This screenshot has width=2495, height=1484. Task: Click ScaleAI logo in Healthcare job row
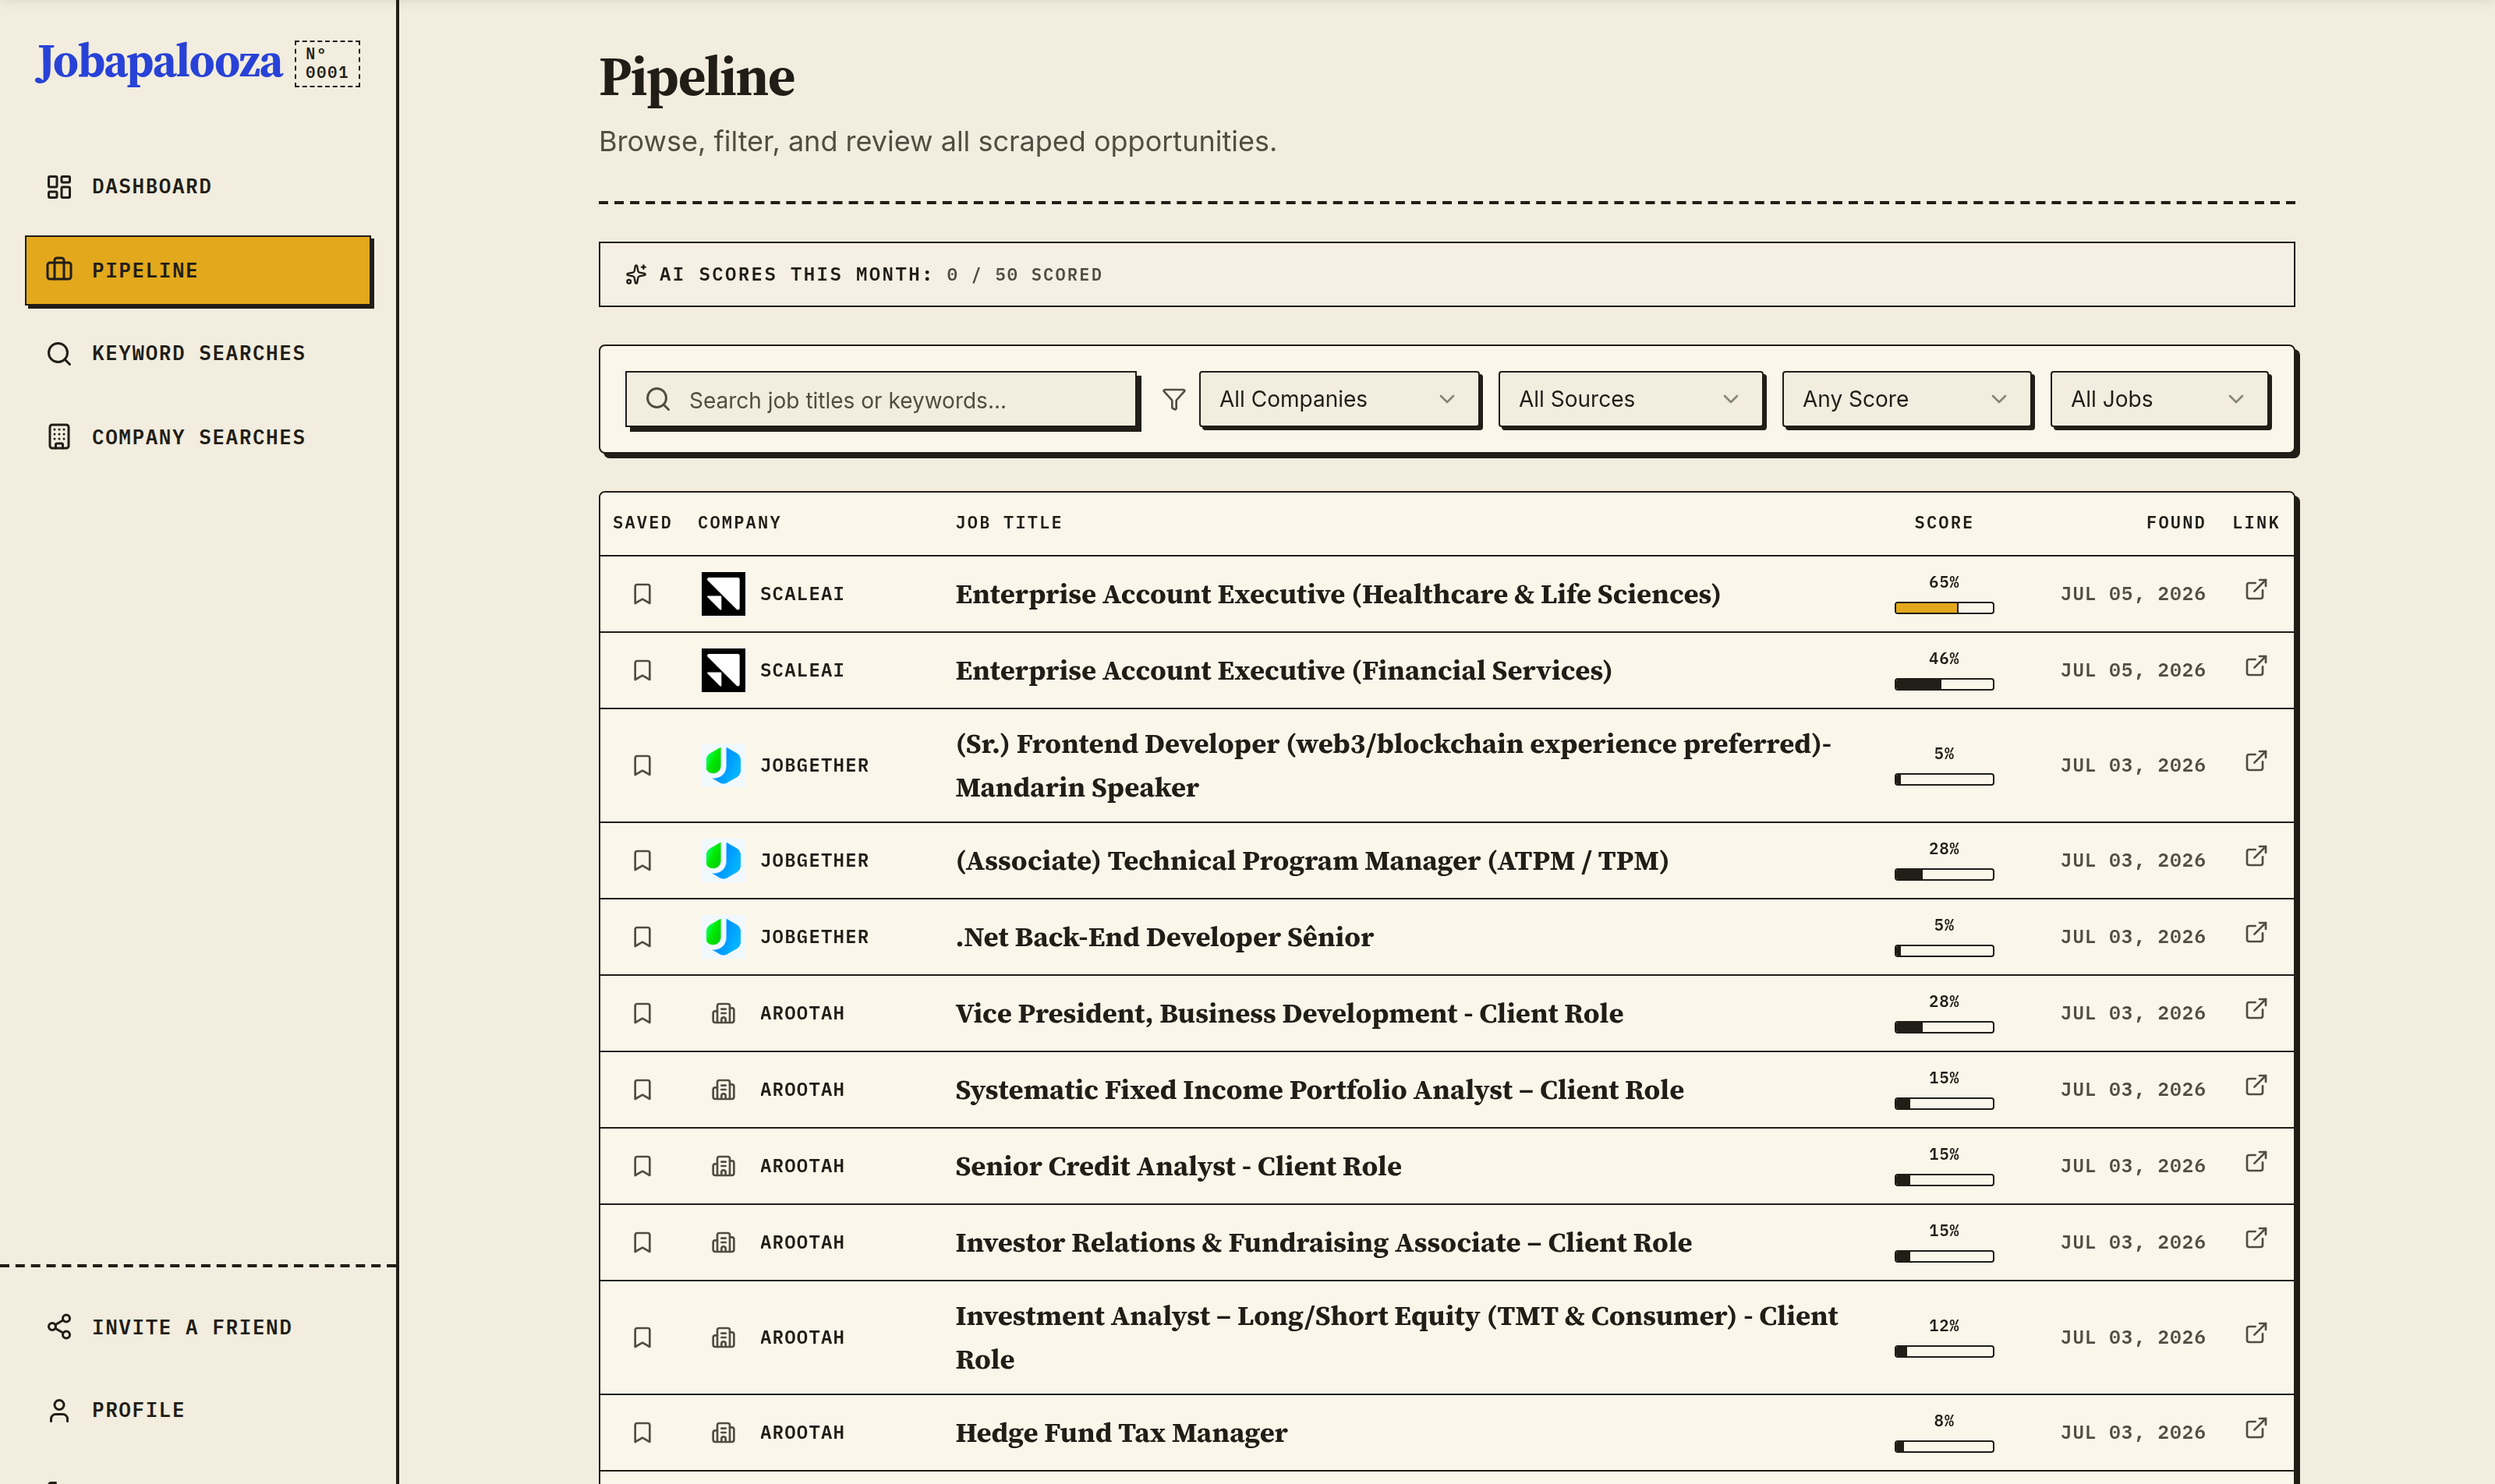724,594
